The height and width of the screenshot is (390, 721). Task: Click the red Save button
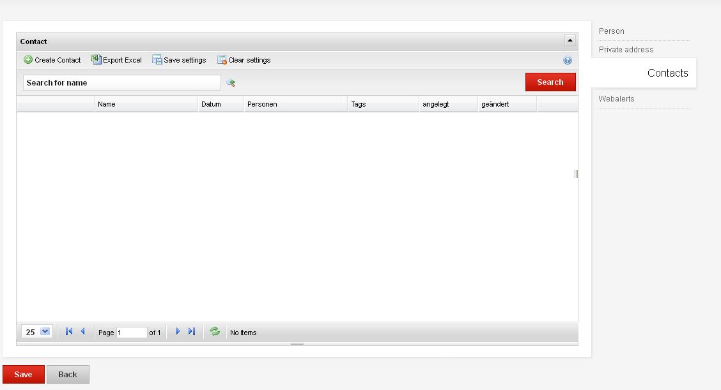24,375
